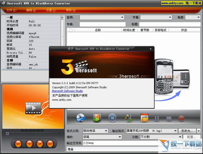Viewport: 203px width, 154px height.
Task: Click the 视频分辨率 value 176x144
Action: tap(34, 37)
